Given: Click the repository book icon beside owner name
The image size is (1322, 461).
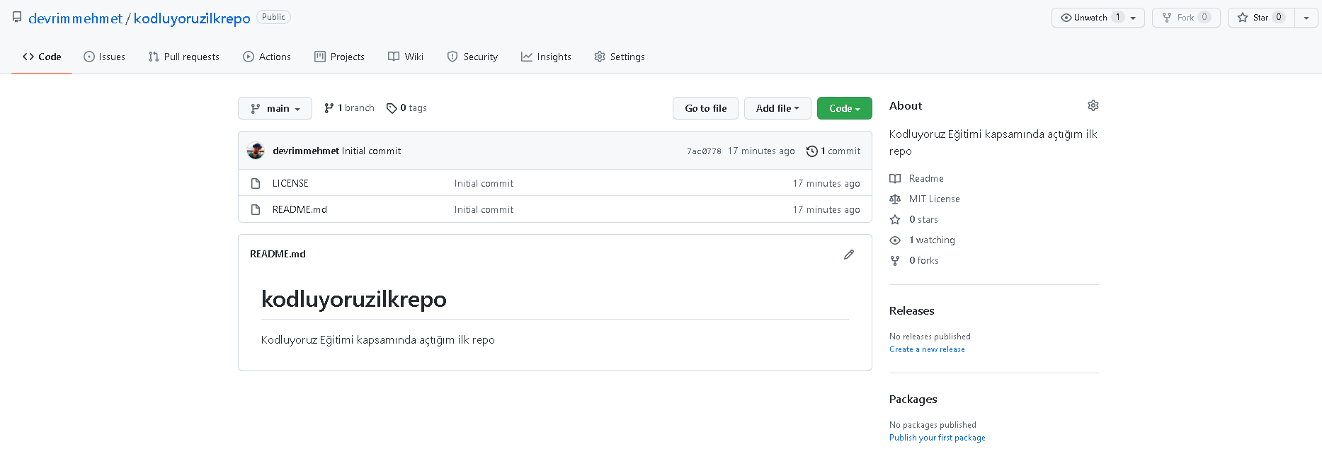Looking at the screenshot, I should pyautogui.click(x=17, y=18).
